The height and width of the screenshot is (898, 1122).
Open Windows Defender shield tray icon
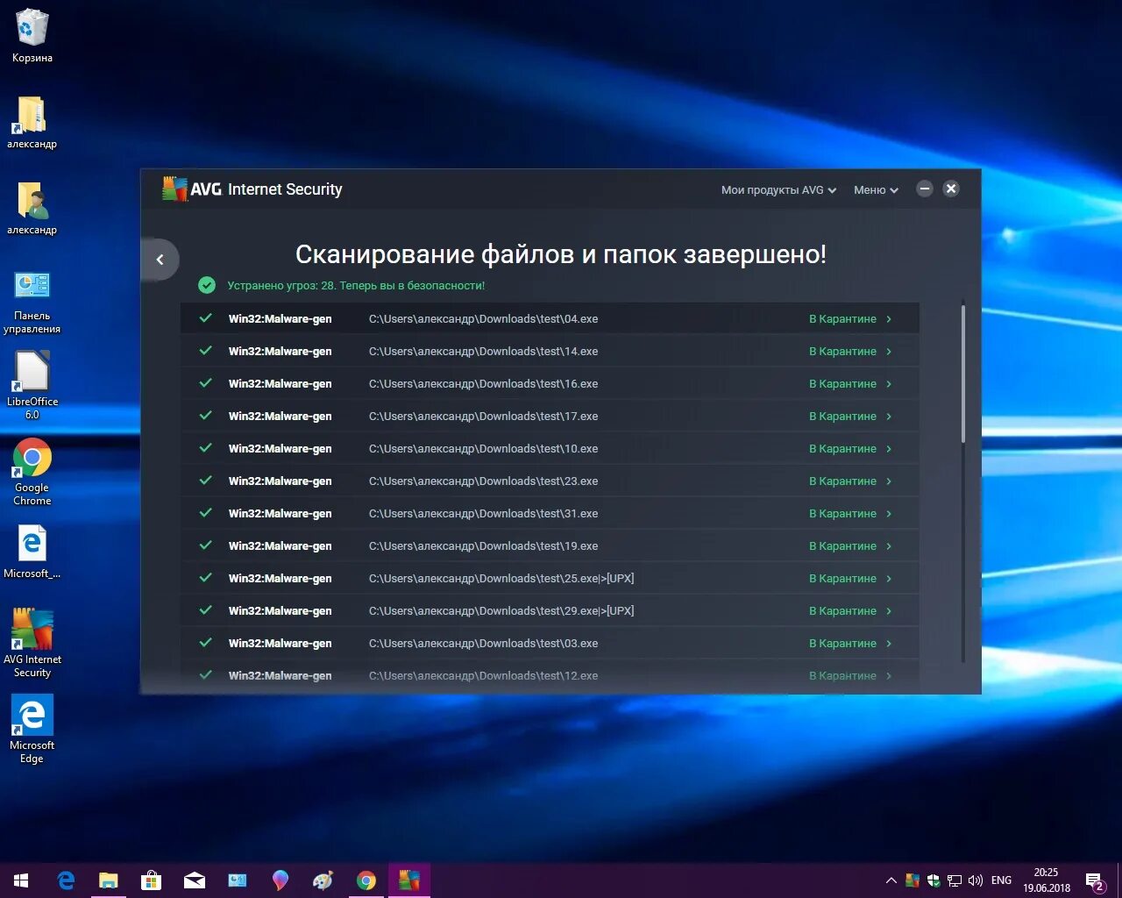point(934,880)
